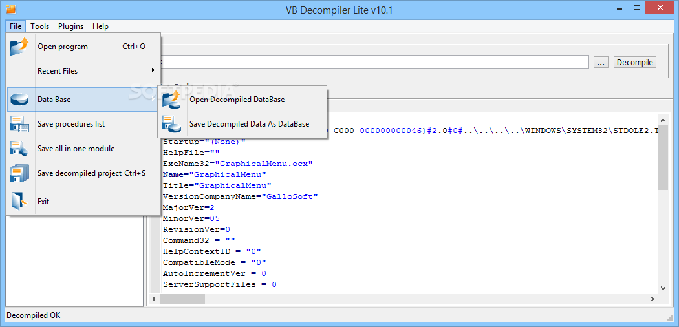Choose Exit from the File menu
The height and width of the screenshot is (327, 679).
click(x=83, y=201)
